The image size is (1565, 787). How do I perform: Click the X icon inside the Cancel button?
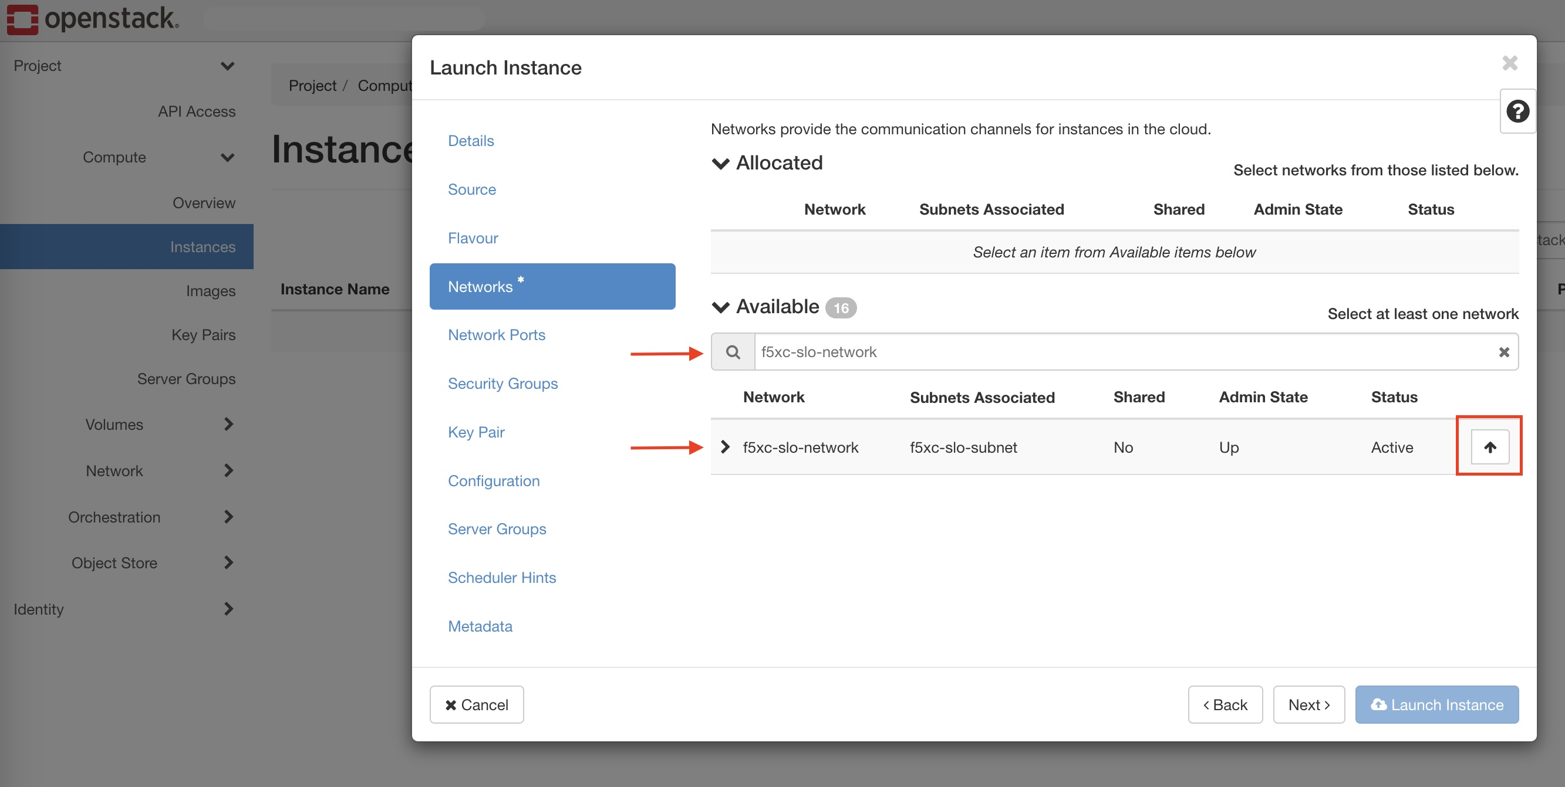pyautogui.click(x=451, y=704)
